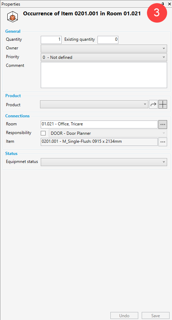Click the red number 3 badge
This screenshot has height=320, width=172.
click(157, 13)
